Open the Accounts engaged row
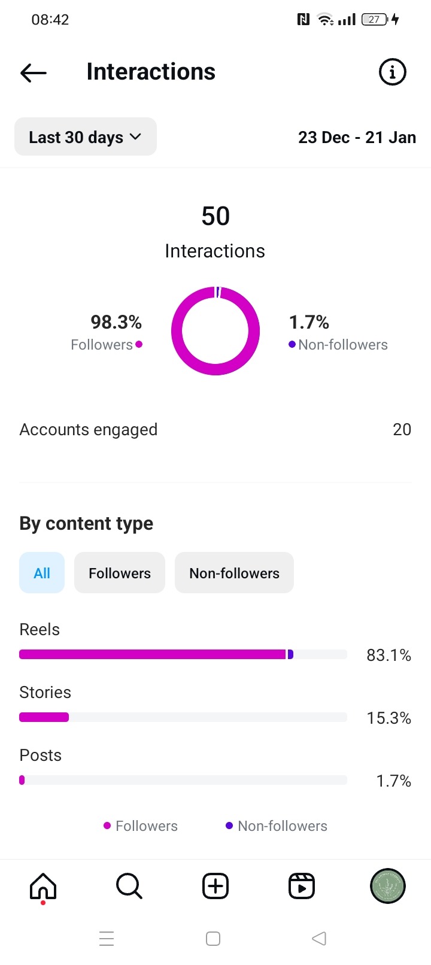 (x=215, y=430)
